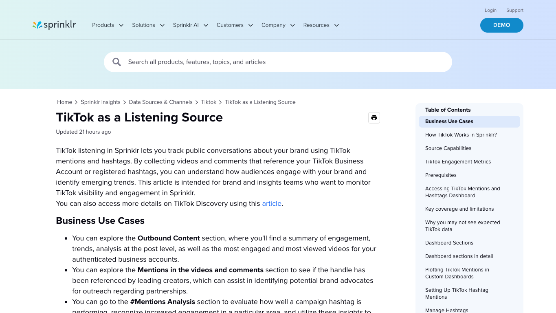Jump to Accessing TikTok Mentions and Hashtags Dashboard

coord(462,192)
